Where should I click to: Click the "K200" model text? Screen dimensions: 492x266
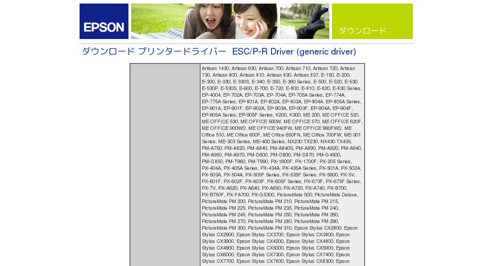click(281, 115)
